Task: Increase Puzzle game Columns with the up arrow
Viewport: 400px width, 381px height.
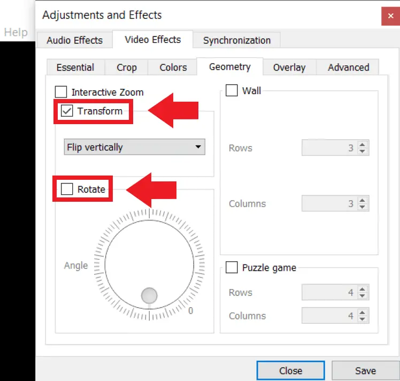Action: click(x=362, y=313)
